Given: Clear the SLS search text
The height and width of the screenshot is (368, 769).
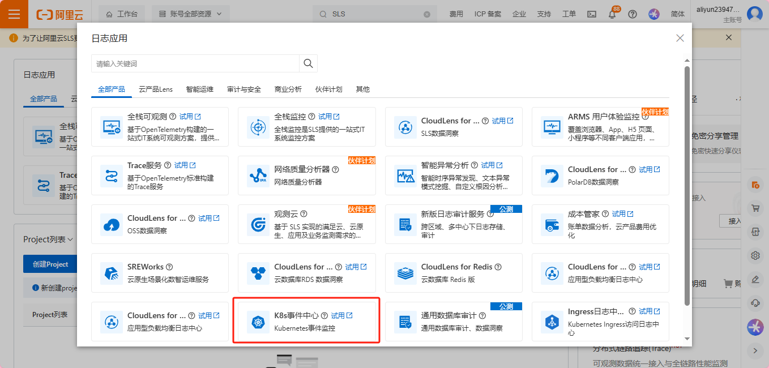Looking at the screenshot, I should (427, 14).
